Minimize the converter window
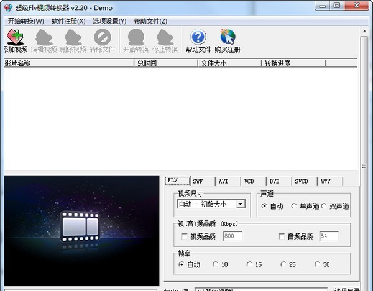Image resolution: width=373 pixels, height=291 pixels. coord(322,6)
